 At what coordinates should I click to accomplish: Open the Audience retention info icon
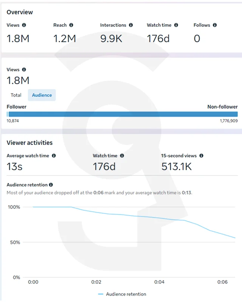(51, 185)
